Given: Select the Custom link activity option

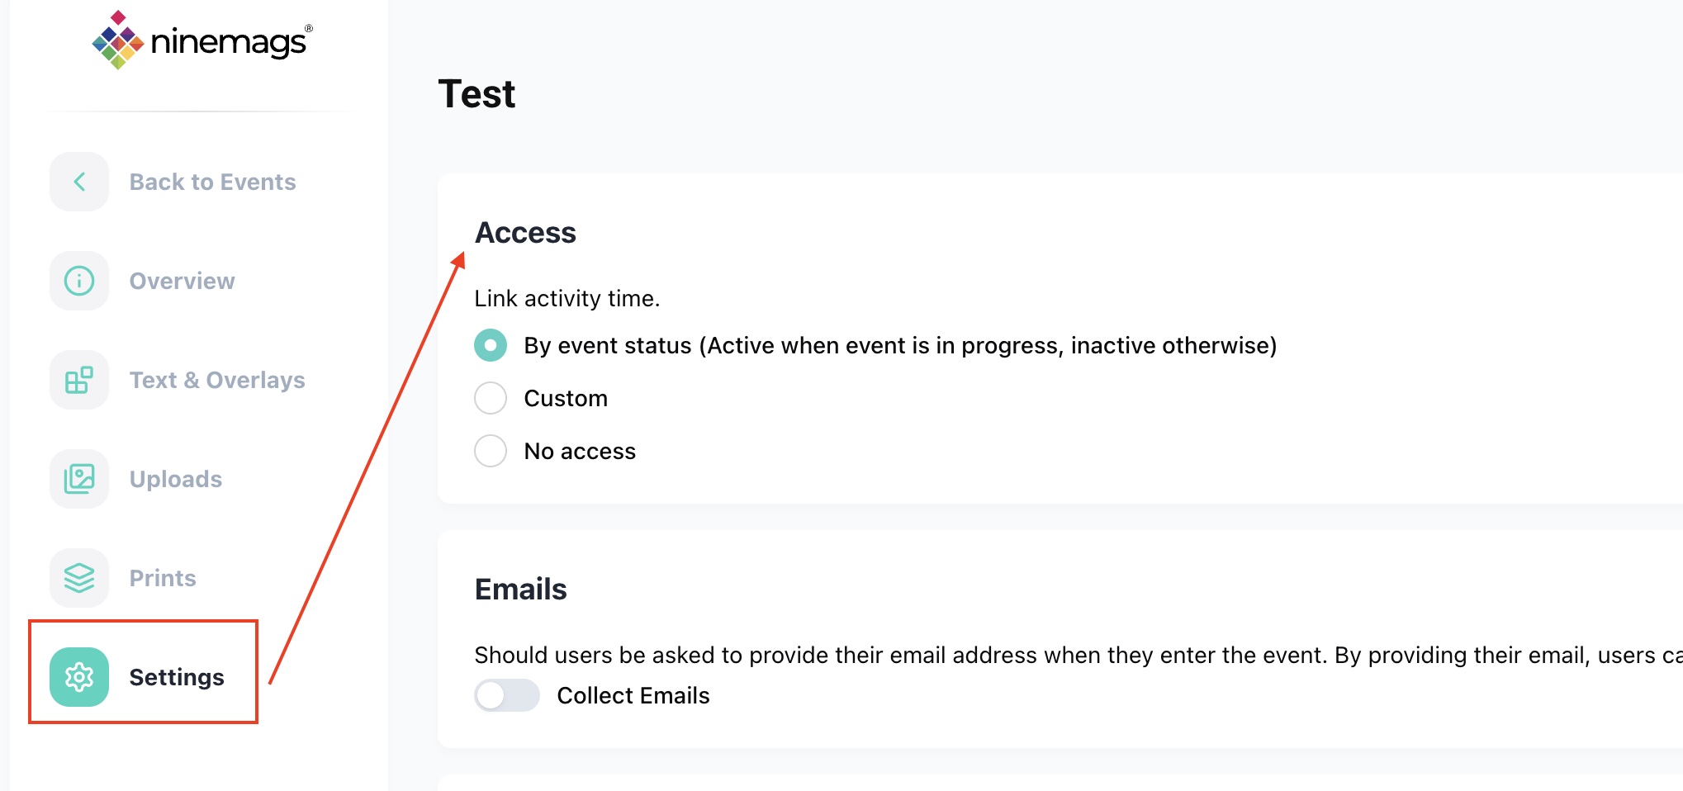Looking at the screenshot, I should (491, 398).
